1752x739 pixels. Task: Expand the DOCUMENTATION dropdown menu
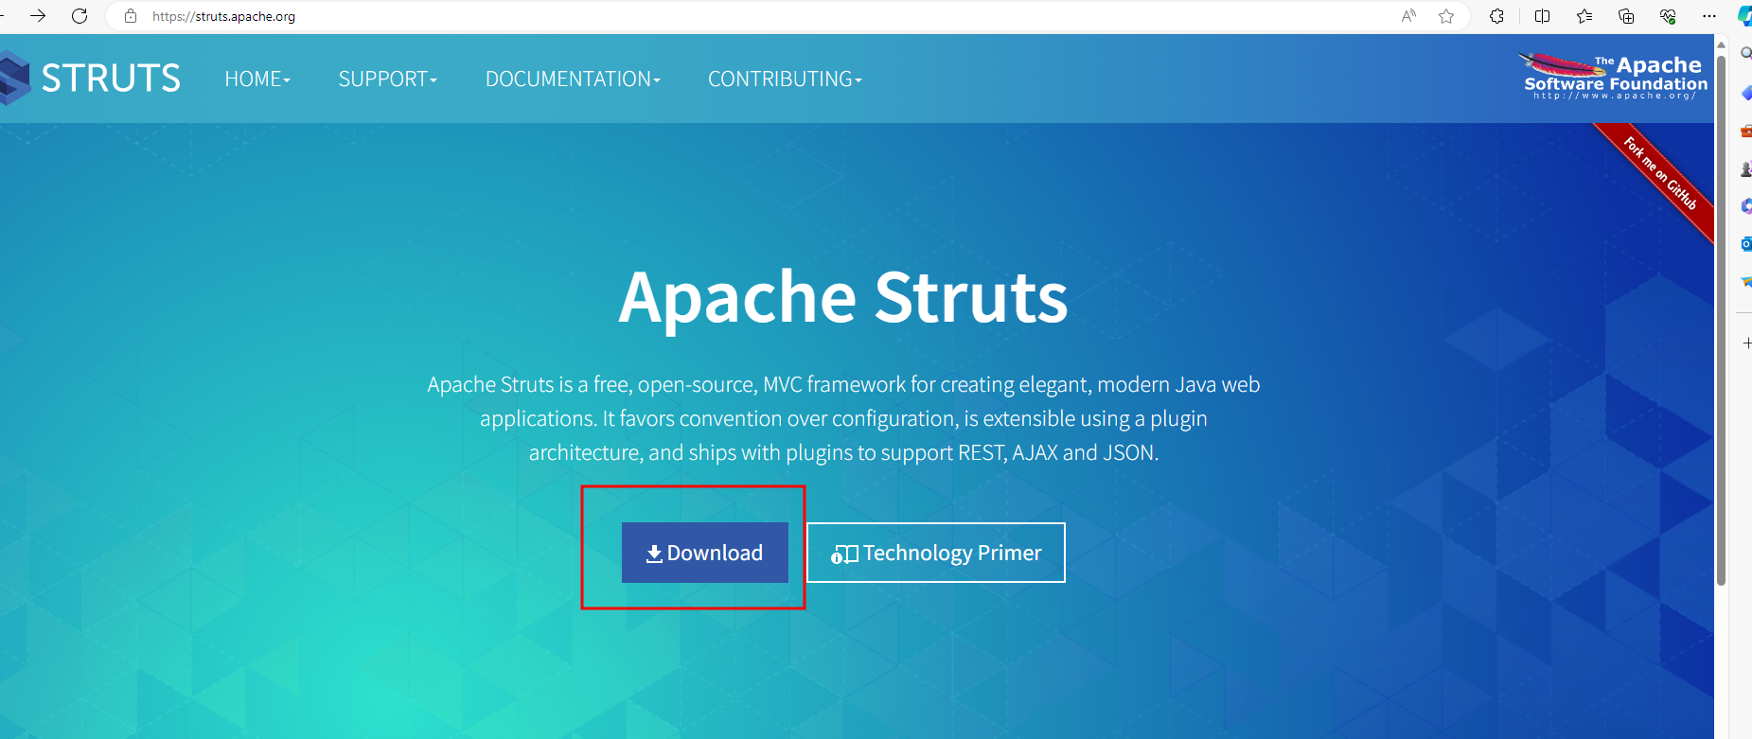point(573,79)
